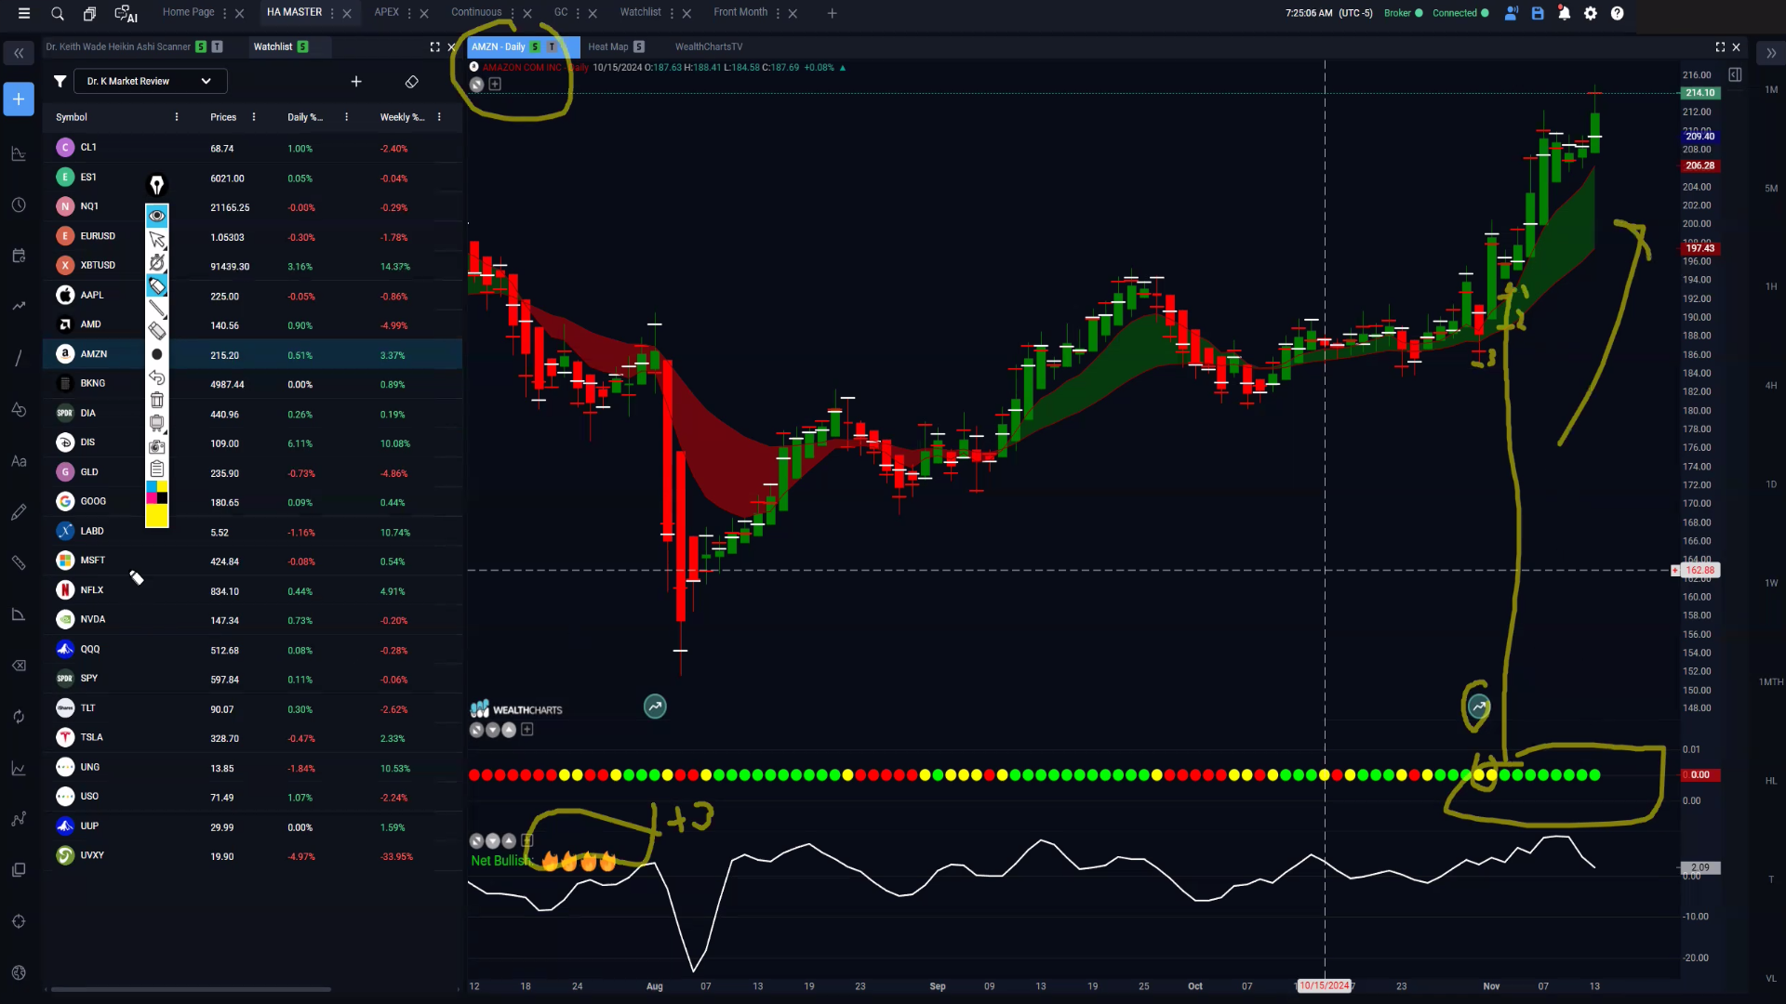Image resolution: width=1786 pixels, height=1004 pixels.
Task: Open the HA MASTER tab options dots
Action: (x=332, y=13)
